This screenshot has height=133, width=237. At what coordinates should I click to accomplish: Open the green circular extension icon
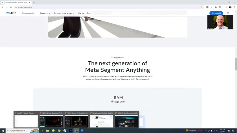tap(216, 7)
